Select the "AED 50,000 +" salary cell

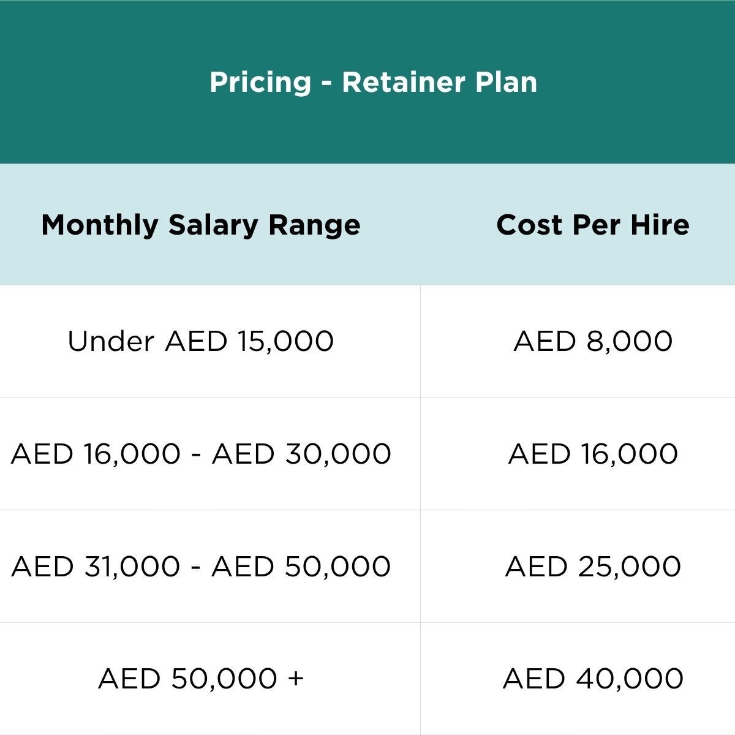201,679
